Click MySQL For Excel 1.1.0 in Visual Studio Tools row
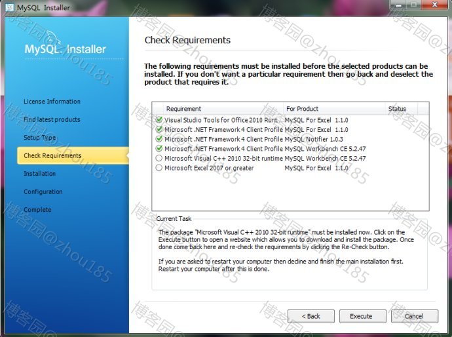Image resolution: width=452 pixels, height=337 pixels. (316, 120)
